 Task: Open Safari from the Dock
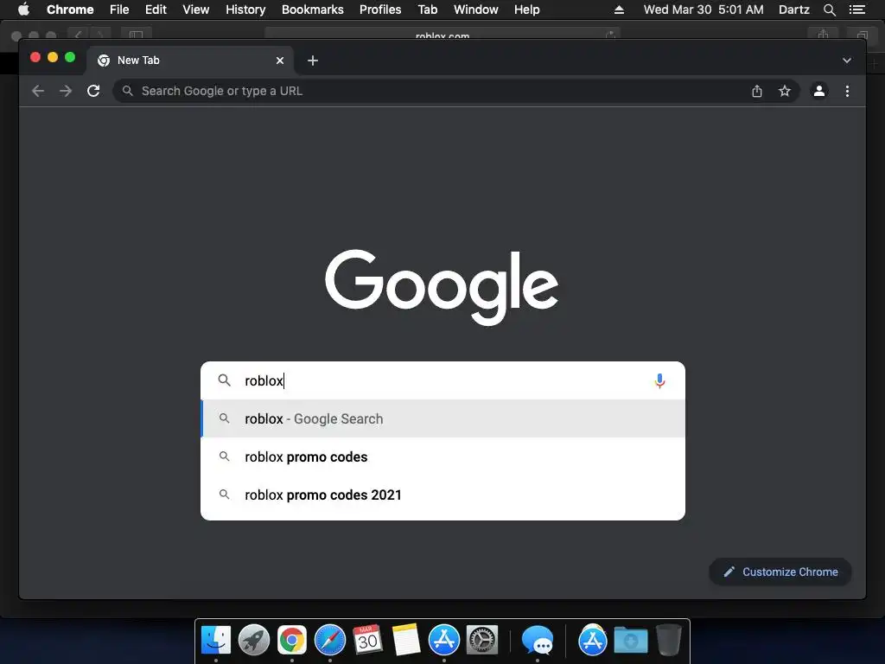coord(329,640)
